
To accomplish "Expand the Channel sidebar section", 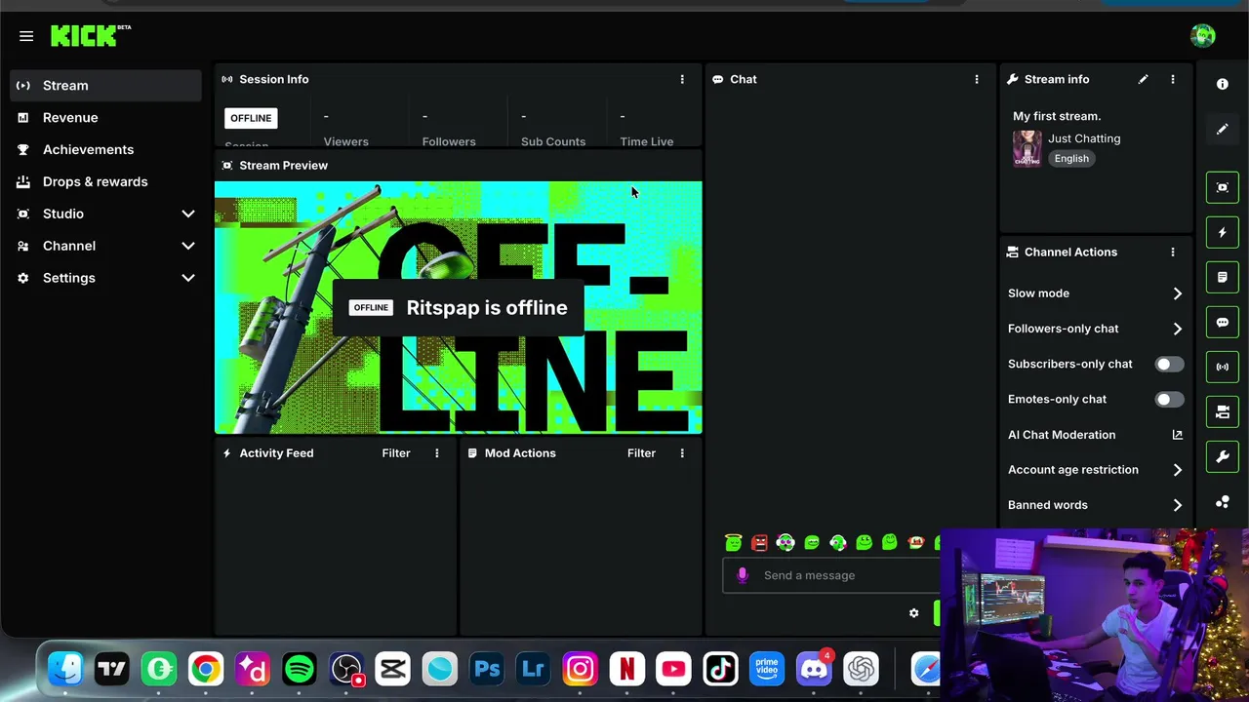I will click(x=105, y=246).
